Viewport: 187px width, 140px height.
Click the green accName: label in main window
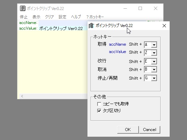click(x=28, y=23)
